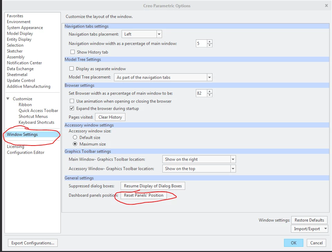Collapse the Customize tree section

pyautogui.click(x=8, y=99)
